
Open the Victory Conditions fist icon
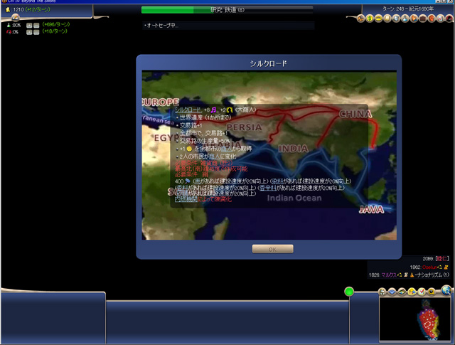click(x=432, y=18)
